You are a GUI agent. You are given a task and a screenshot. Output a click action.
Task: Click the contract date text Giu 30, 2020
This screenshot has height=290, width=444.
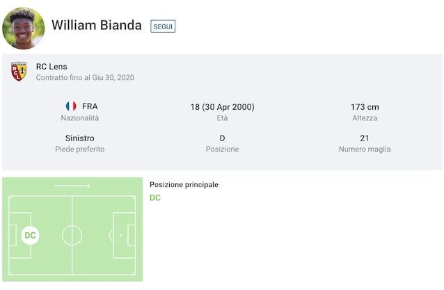click(x=113, y=77)
